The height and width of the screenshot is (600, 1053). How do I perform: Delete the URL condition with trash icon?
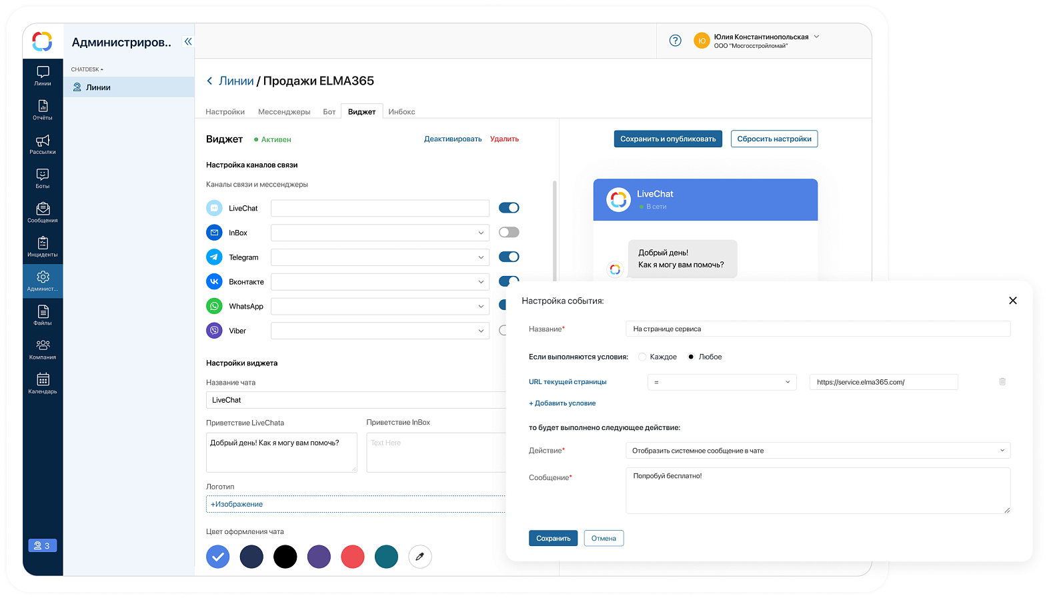click(x=1002, y=382)
